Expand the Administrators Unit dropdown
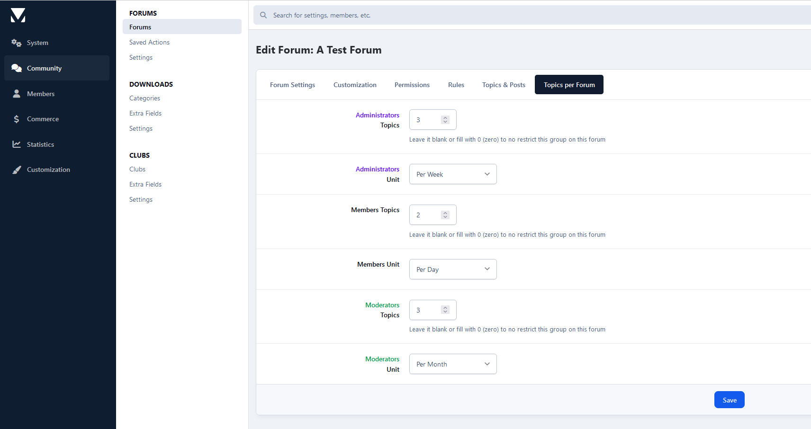The image size is (811, 429). (452, 174)
